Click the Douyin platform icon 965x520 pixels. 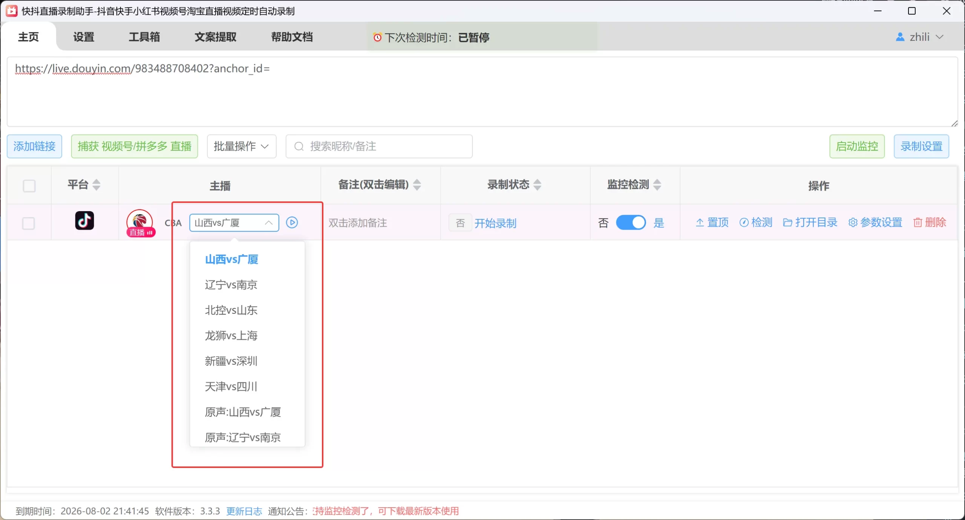click(x=84, y=221)
